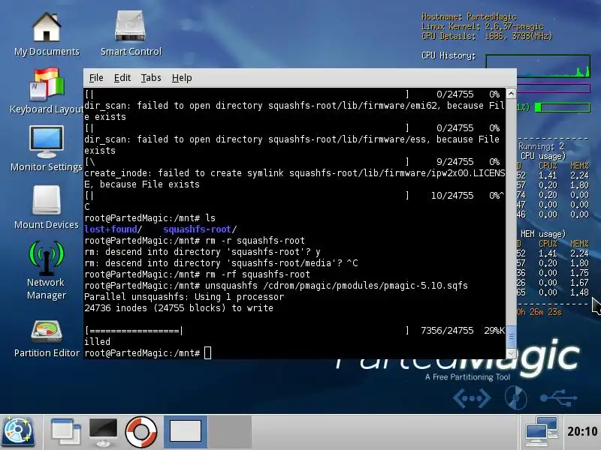
Task: Open the My Documents desktop icon
Action: pyautogui.click(x=47, y=34)
